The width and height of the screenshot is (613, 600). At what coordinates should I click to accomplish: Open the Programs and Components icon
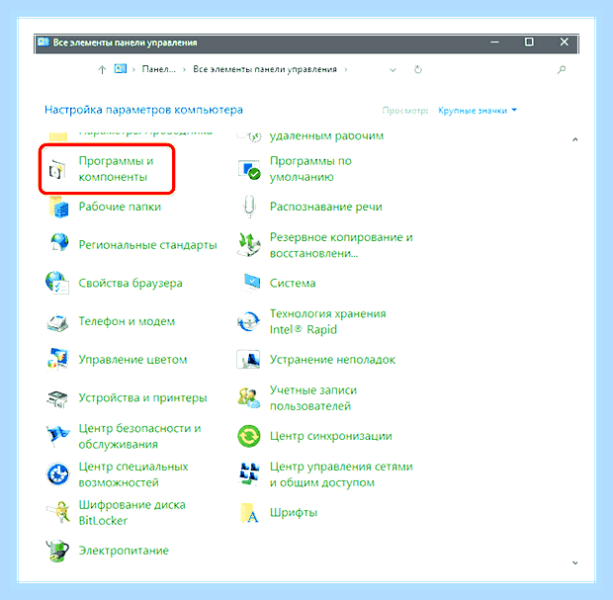click(x=57, y=169)
